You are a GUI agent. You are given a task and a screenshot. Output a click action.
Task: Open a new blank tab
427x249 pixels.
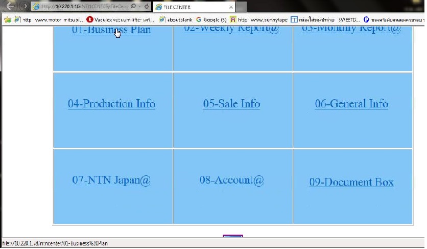point(241,7)
